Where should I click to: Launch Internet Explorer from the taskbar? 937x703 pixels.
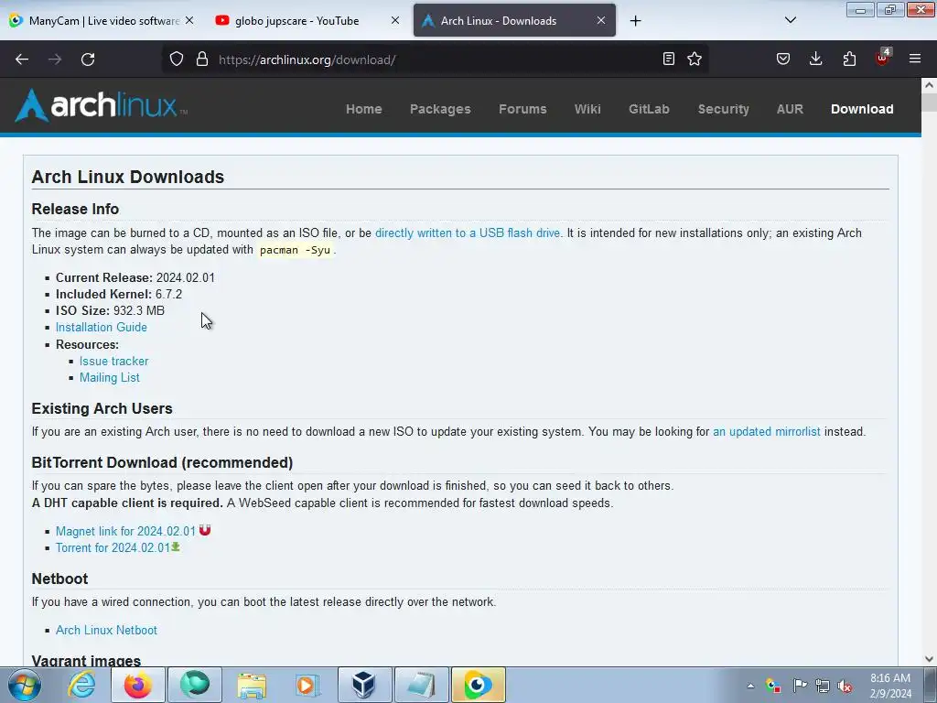81,685
